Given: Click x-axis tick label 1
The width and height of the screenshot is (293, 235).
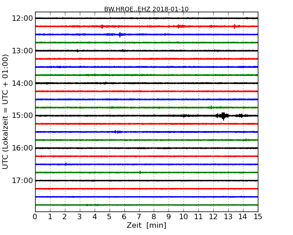Looking at the screenshot, I should [50, 217].
